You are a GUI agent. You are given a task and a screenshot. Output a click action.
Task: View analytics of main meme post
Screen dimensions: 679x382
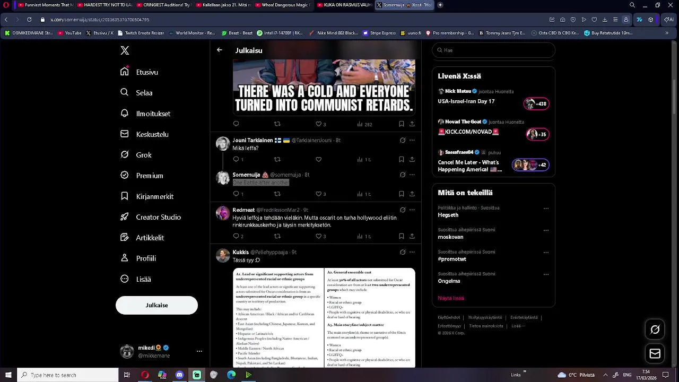pyautogui.click(x=364, y=124)
